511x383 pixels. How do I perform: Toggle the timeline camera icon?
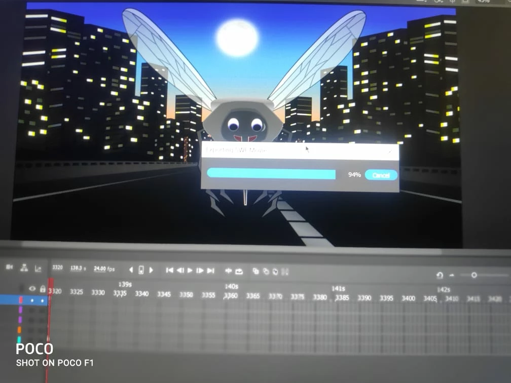point(10,267)
